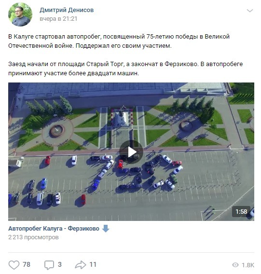The image size is (261, 274).
Task: Click the 1.8K views counter
Action: tap(248, 265)
